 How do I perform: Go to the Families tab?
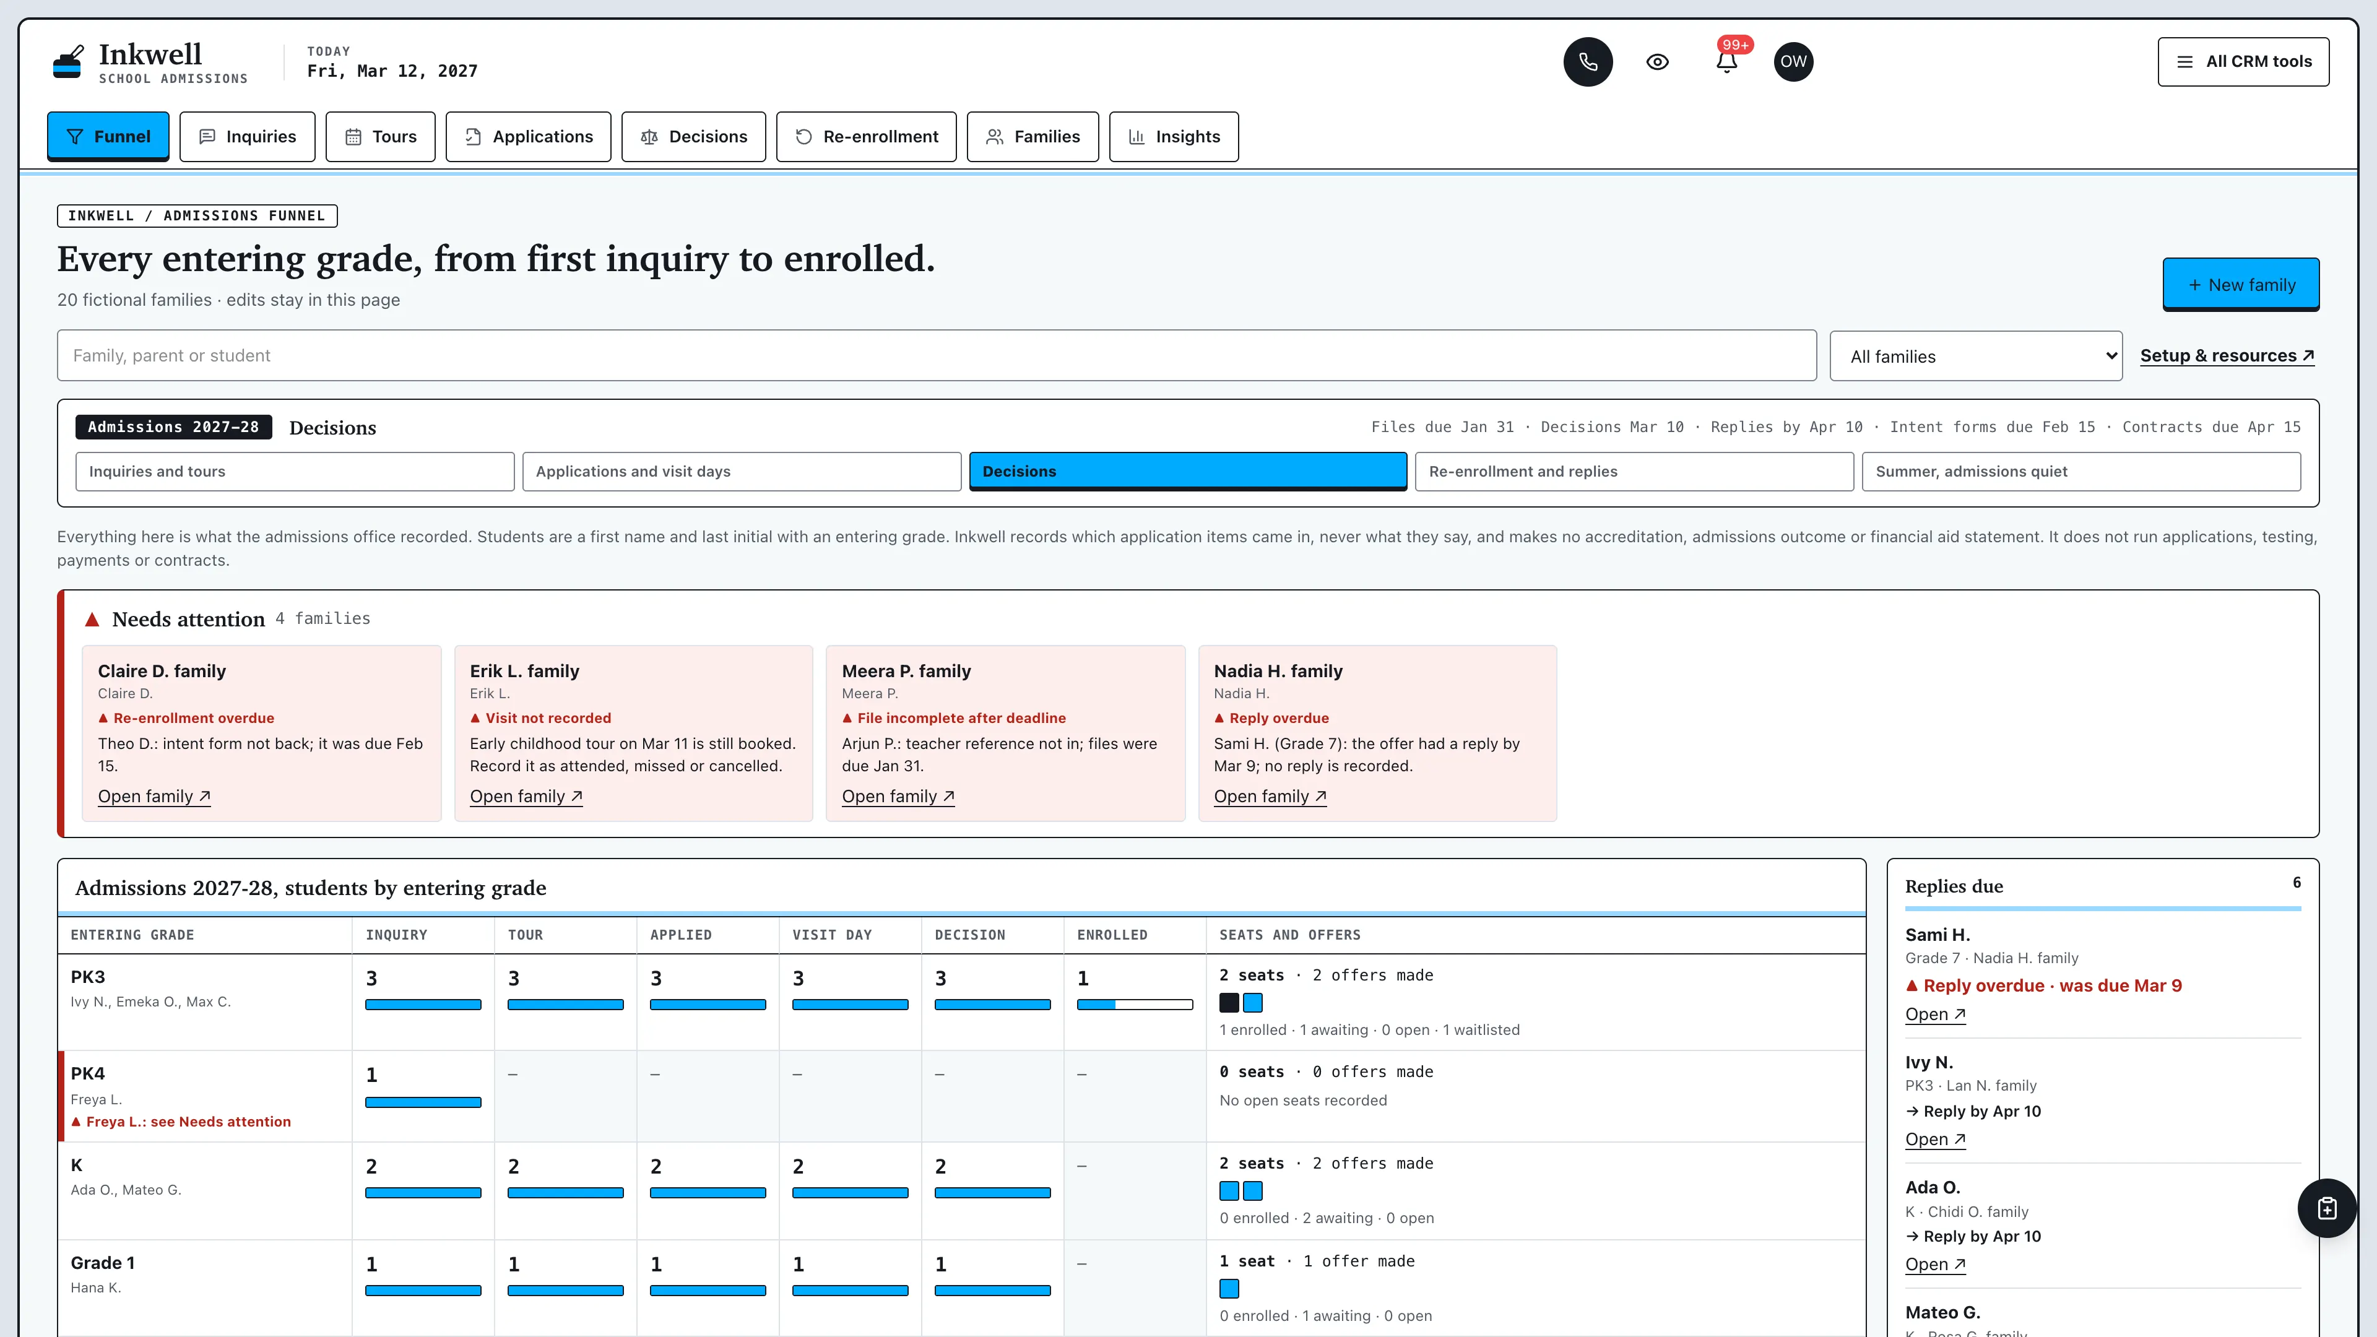point(1033,137)
